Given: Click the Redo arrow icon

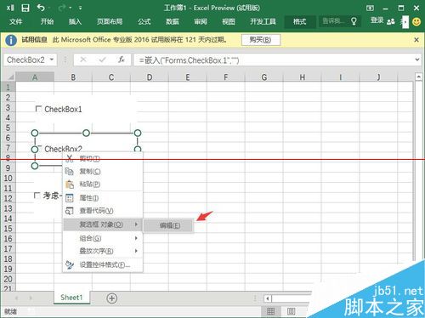Looking at the screenshot, I should (62, 8).
